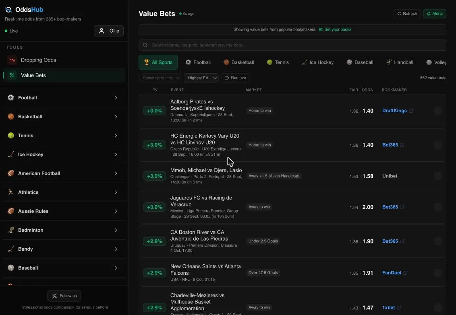Expand the Aussie Rules chevron

116,211
